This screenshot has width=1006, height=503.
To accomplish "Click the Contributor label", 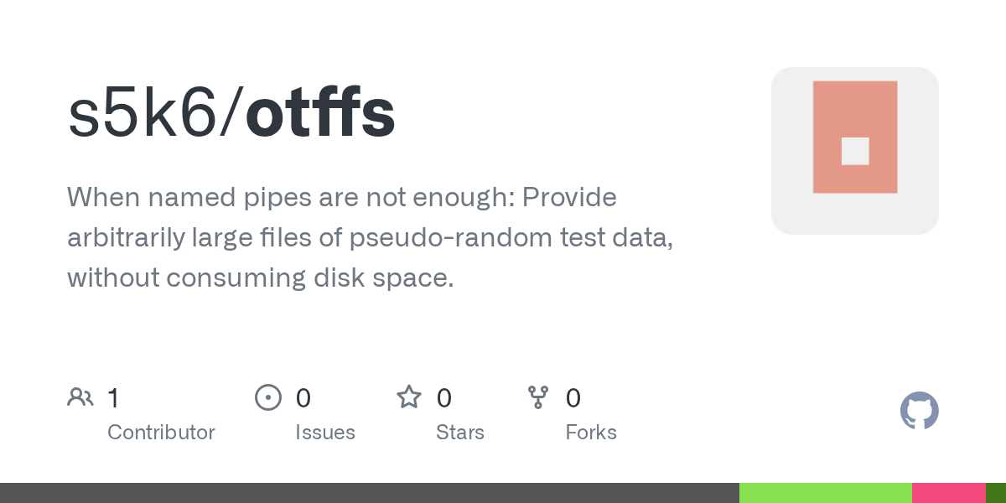I will (161, 433).
